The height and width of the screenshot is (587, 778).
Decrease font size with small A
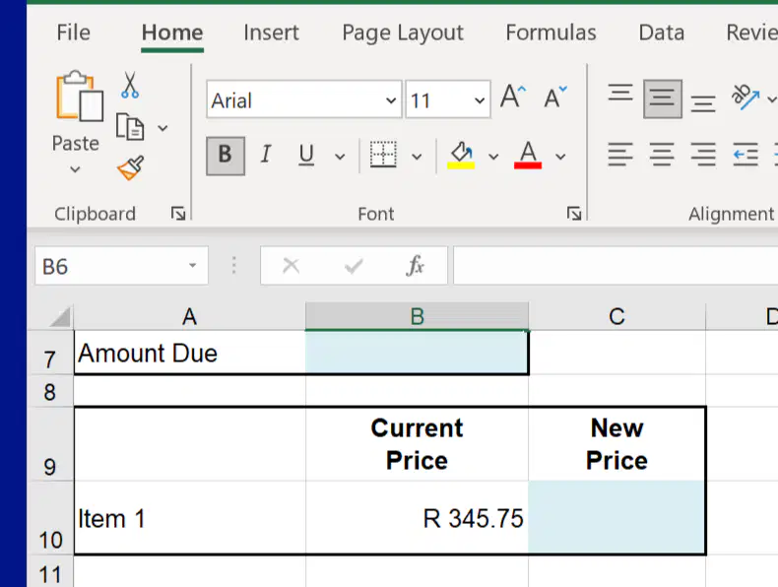(555, 97)
